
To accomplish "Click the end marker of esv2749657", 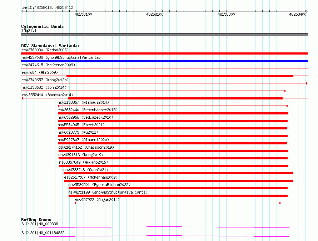I will pyautogui.click(x=306, y=83).
